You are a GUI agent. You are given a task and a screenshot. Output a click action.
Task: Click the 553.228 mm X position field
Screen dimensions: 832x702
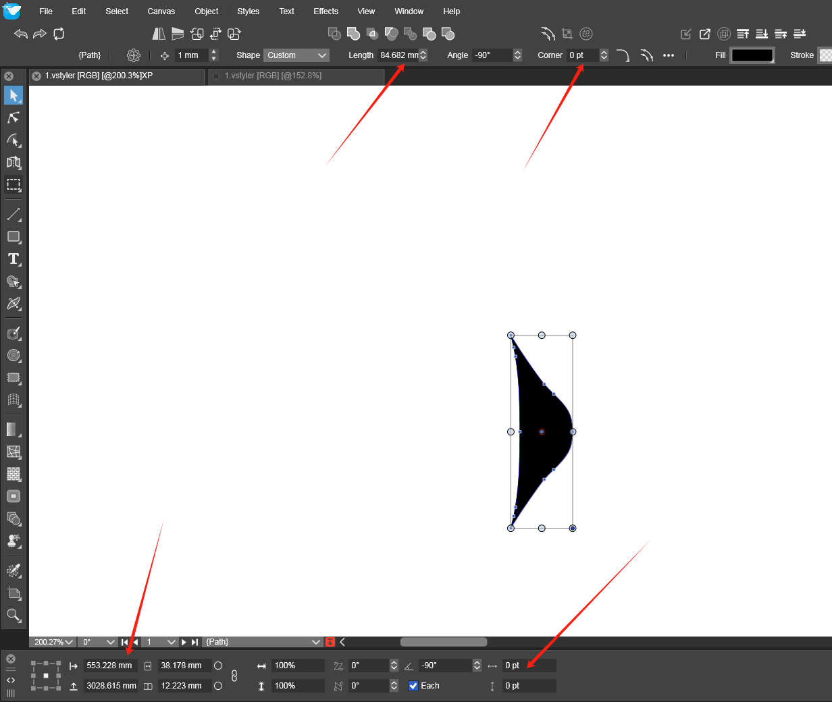[x=110, y=666]
